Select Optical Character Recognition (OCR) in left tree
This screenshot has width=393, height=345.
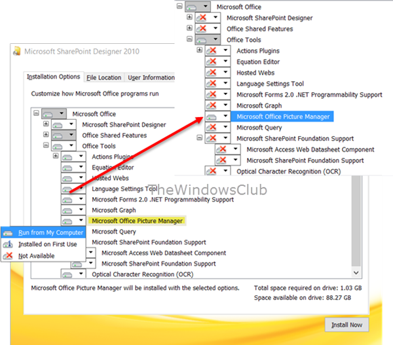143,274
